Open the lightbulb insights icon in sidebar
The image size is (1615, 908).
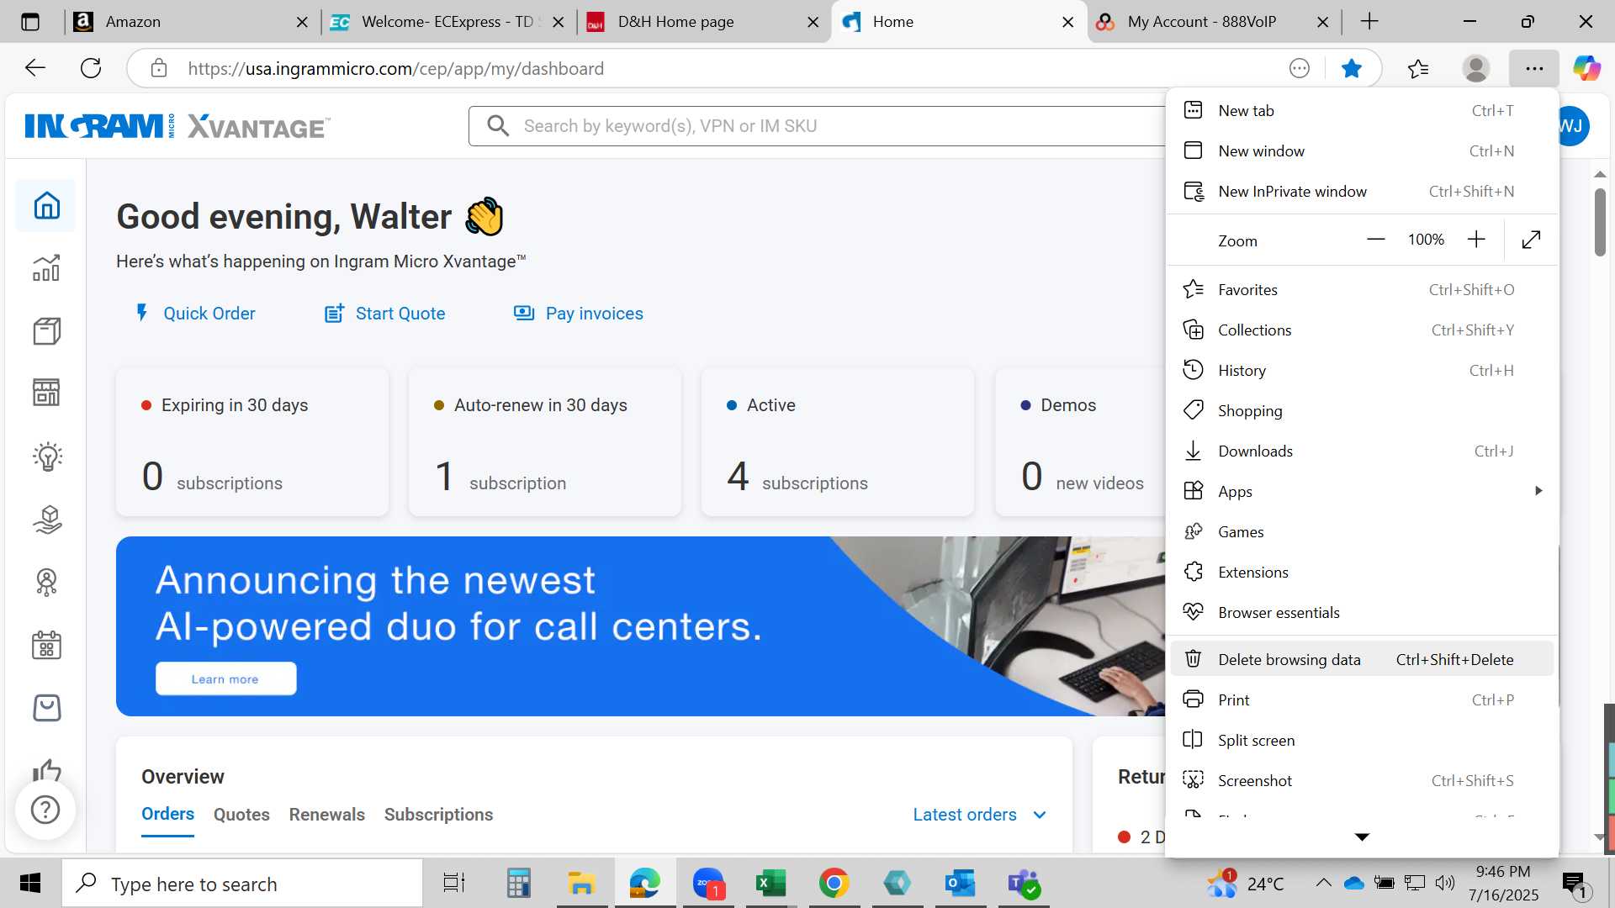tap(47, 457)
